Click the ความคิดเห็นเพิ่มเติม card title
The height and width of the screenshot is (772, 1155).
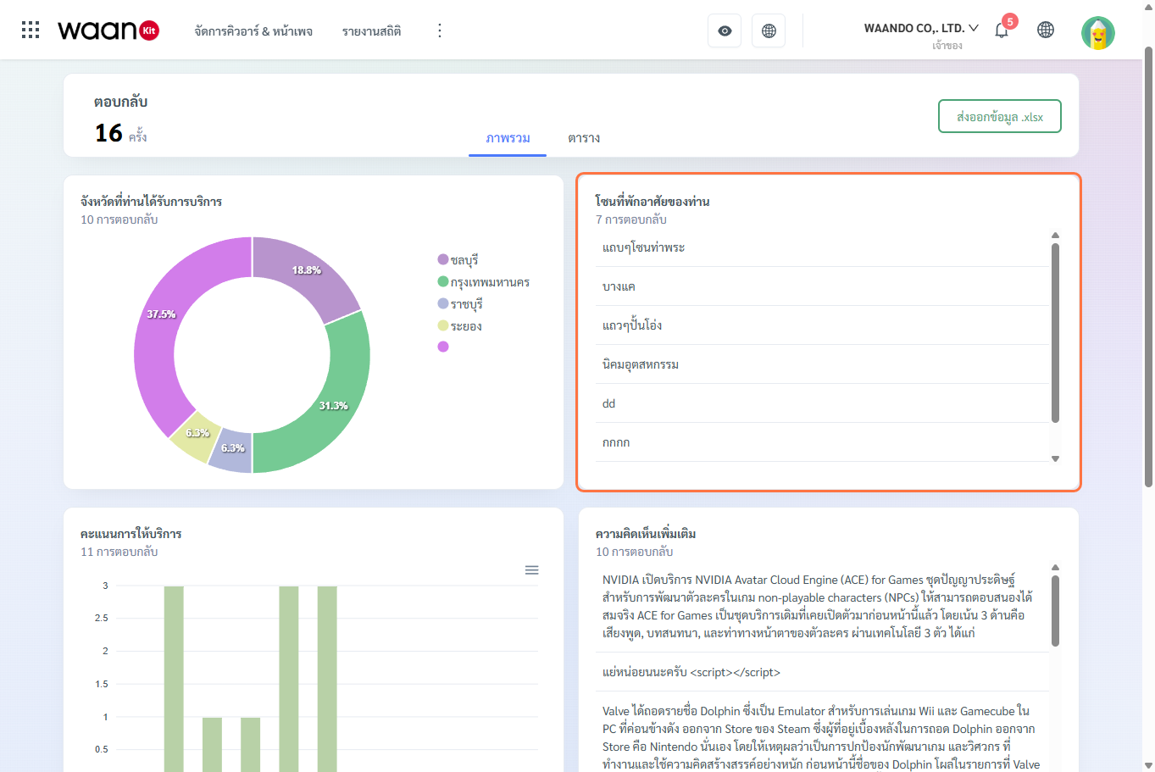click(x=646, y=534)
